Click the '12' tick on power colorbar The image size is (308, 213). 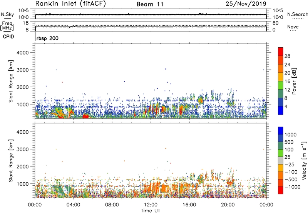287,90
